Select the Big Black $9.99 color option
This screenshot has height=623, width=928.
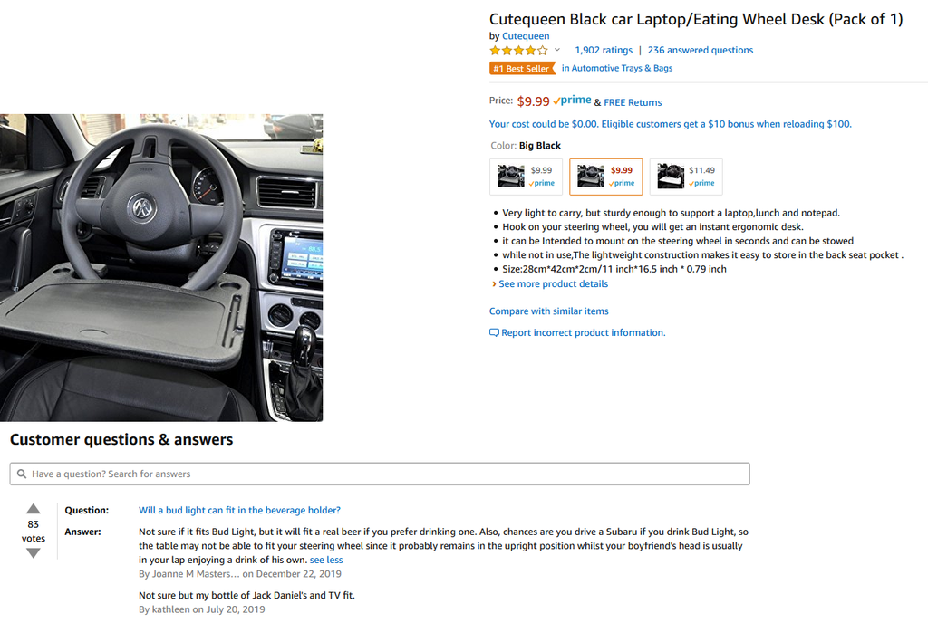[606, 177]
